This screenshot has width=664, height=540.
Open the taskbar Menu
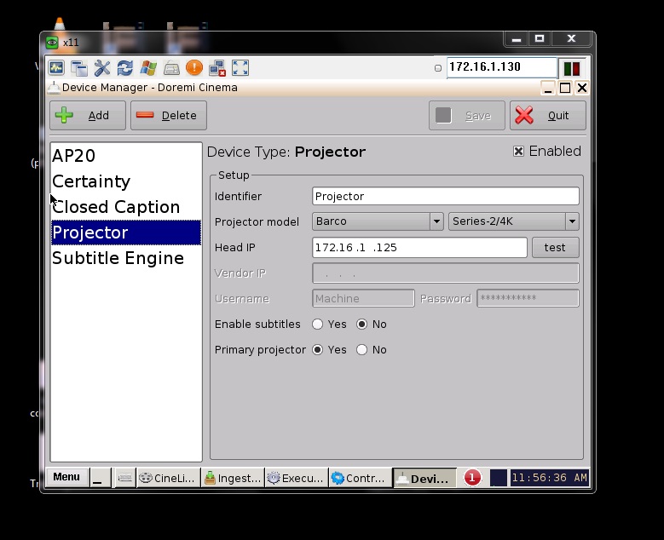[66, 477]
